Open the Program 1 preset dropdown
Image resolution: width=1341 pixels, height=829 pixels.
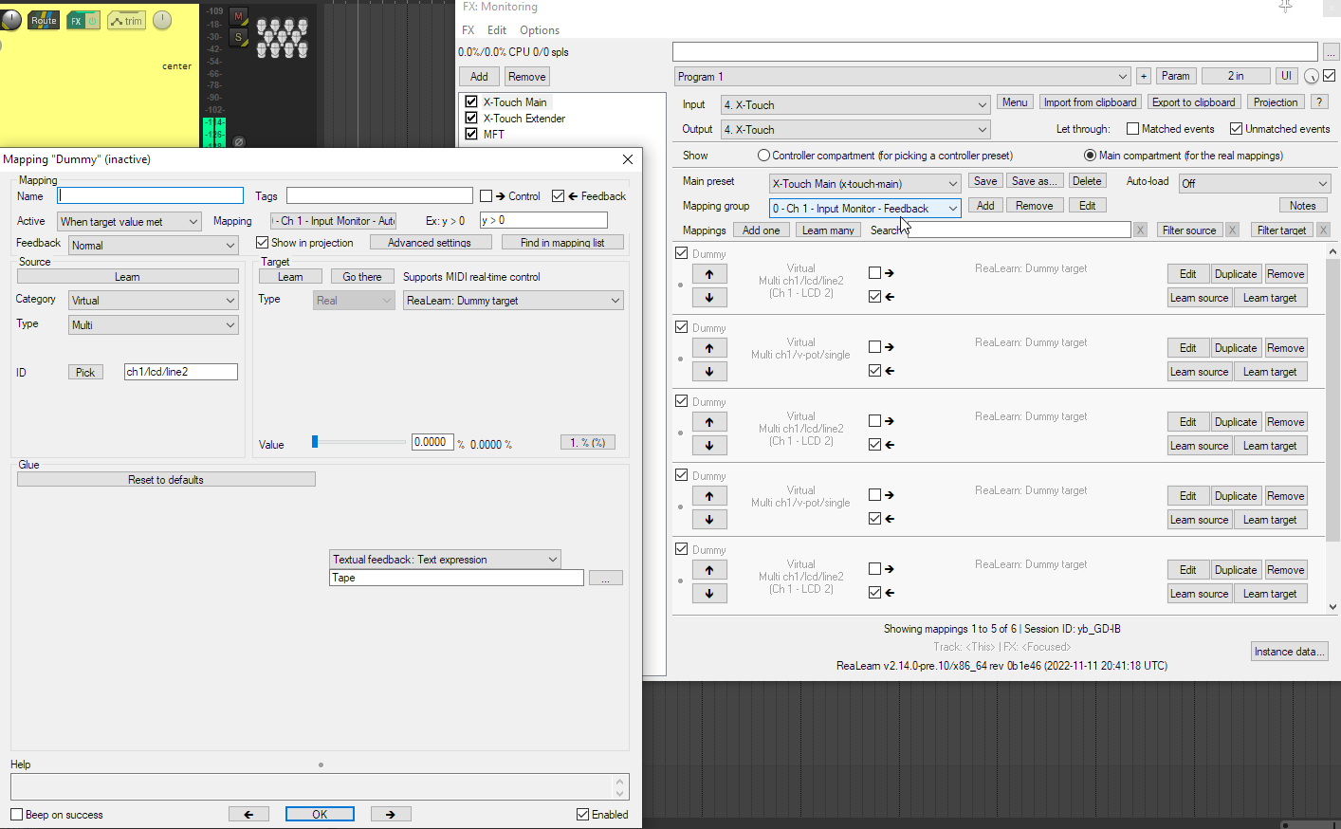click(x=902, y=77)
